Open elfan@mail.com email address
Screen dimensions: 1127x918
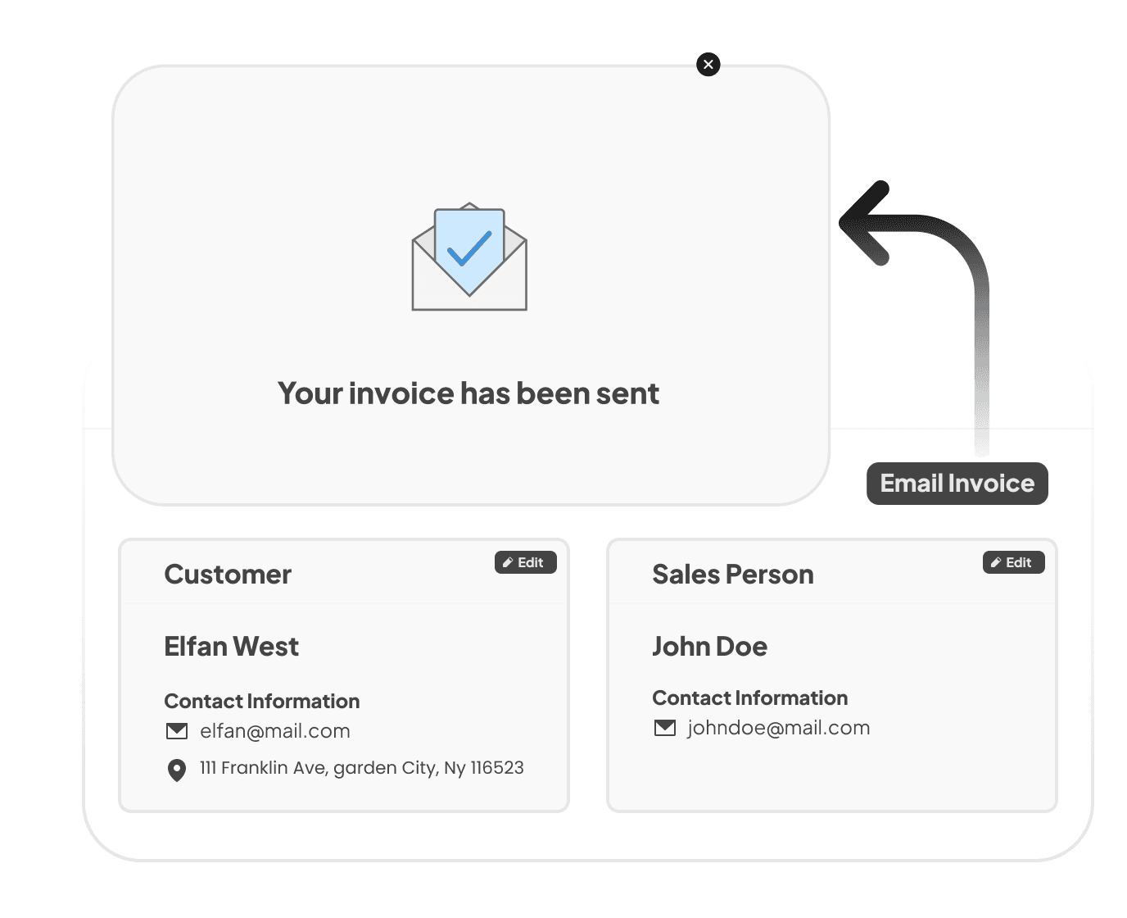275,731
